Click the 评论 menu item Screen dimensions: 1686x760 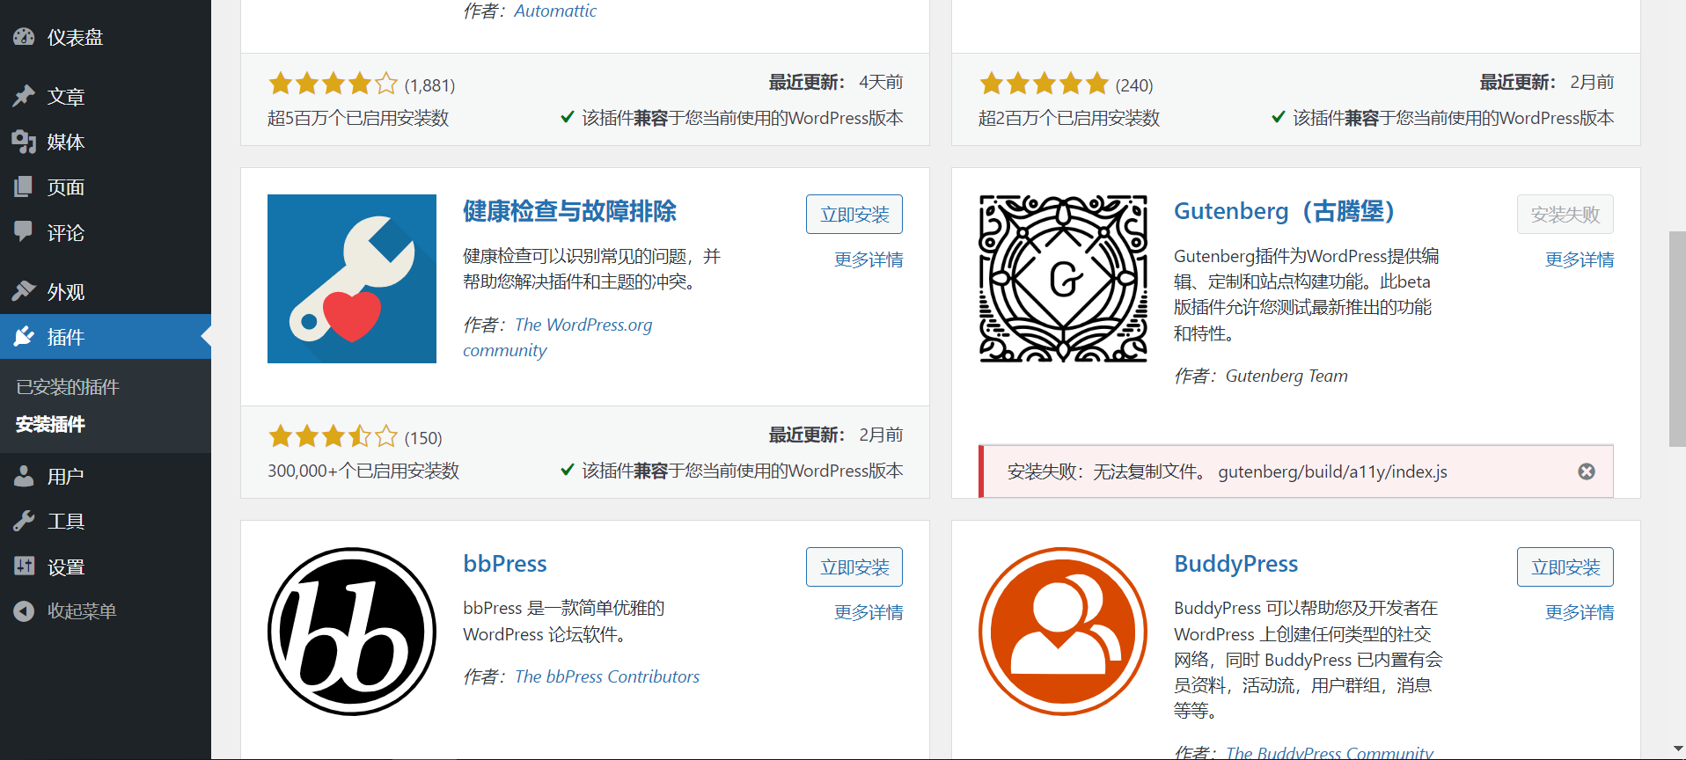[x=106, y=232]
